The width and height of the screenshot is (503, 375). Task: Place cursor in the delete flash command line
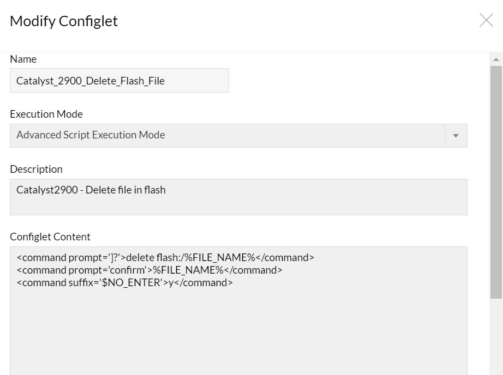165,257
